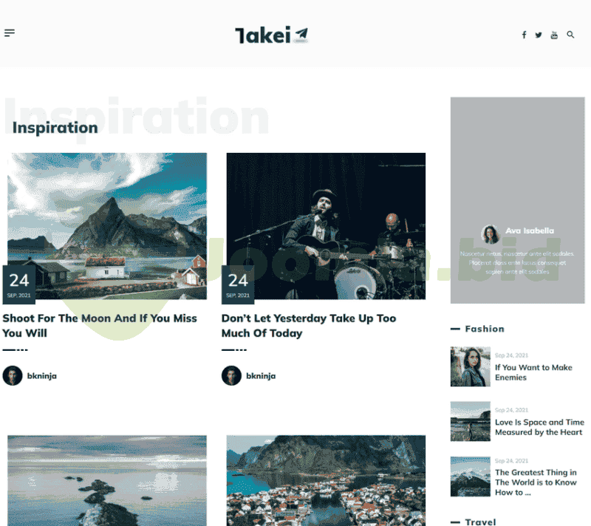Image resolution: width=591 pixels, height=526 pixels.
Task: Click the Ava Isabella author name
Action: [530, 230]
